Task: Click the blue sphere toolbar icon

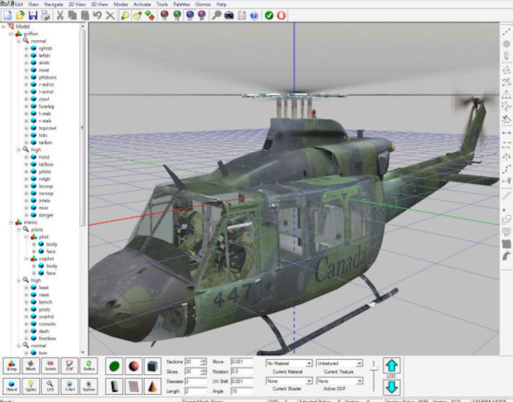Action: pyautogui.click(x=190, y=15)
